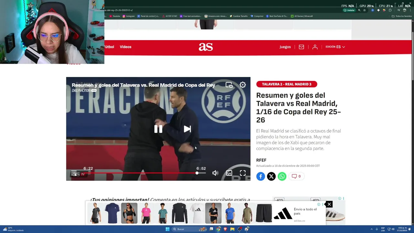Open the browser extensions puzzle icon
This screenshot has height=233, width=414.
(x=390, y=10)
